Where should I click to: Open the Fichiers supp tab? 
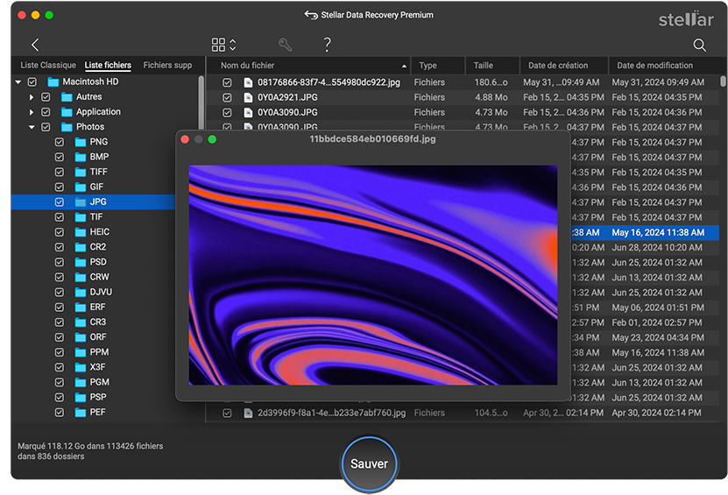[167, 65]
